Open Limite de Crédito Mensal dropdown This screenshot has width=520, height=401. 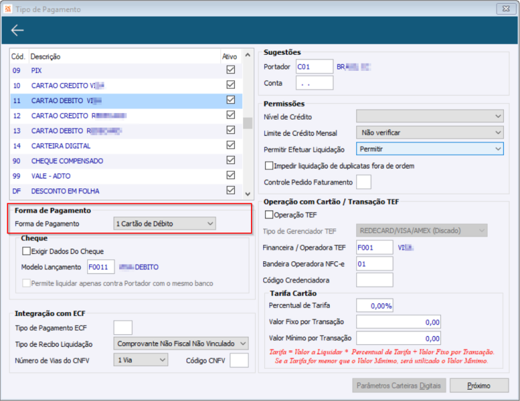[430, 132]
